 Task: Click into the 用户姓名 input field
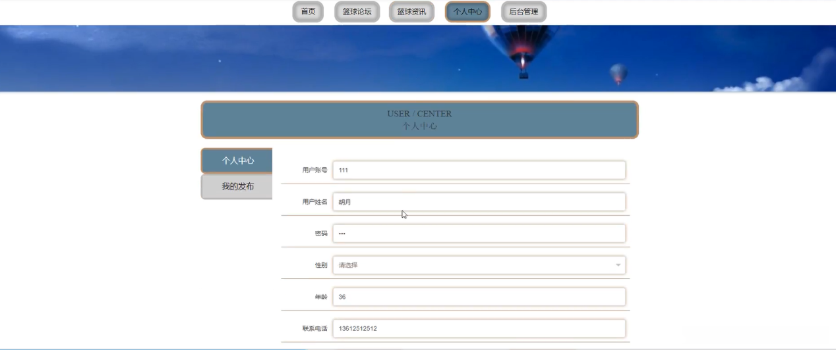coord(479,202)
